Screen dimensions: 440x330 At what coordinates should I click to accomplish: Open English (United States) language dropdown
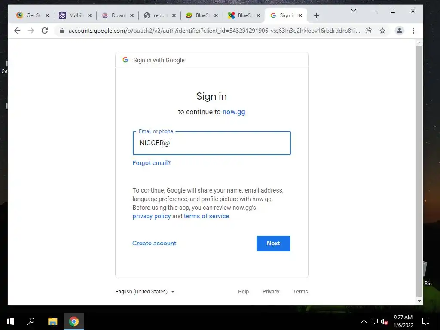(145, 292)
